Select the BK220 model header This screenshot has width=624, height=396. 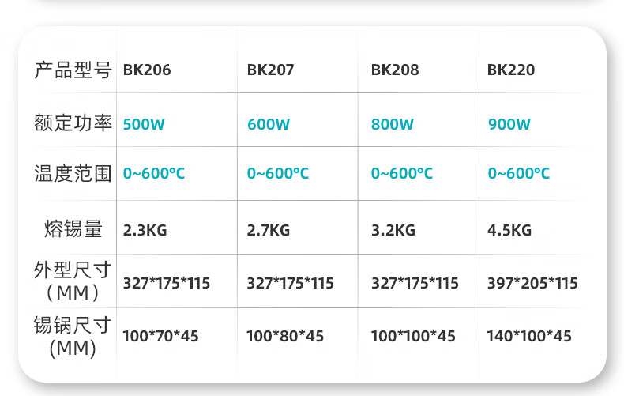click(511, 70)
